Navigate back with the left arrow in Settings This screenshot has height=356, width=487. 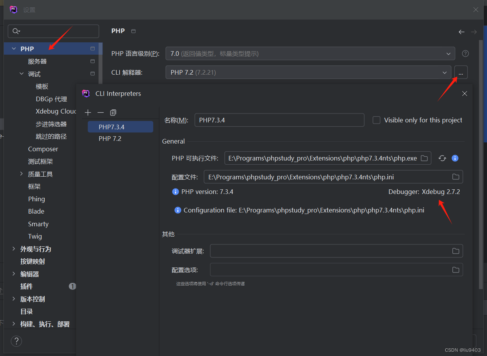pos(461,32)
